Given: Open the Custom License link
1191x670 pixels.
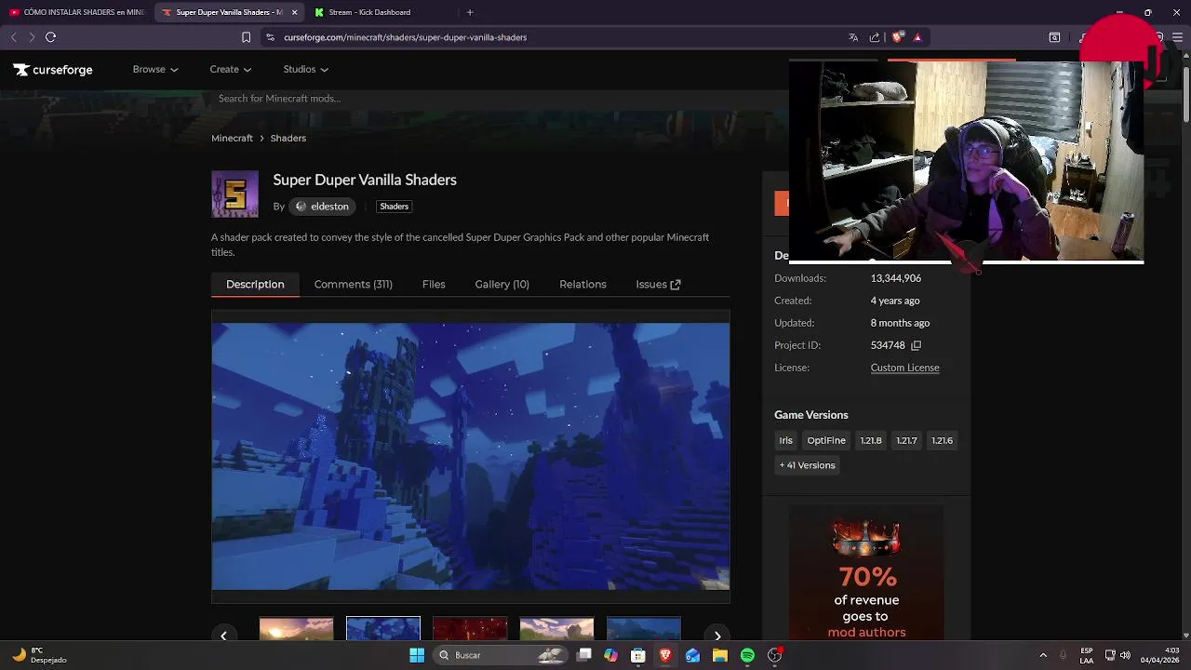Looking at the screenshot, I should pos(904,368).
